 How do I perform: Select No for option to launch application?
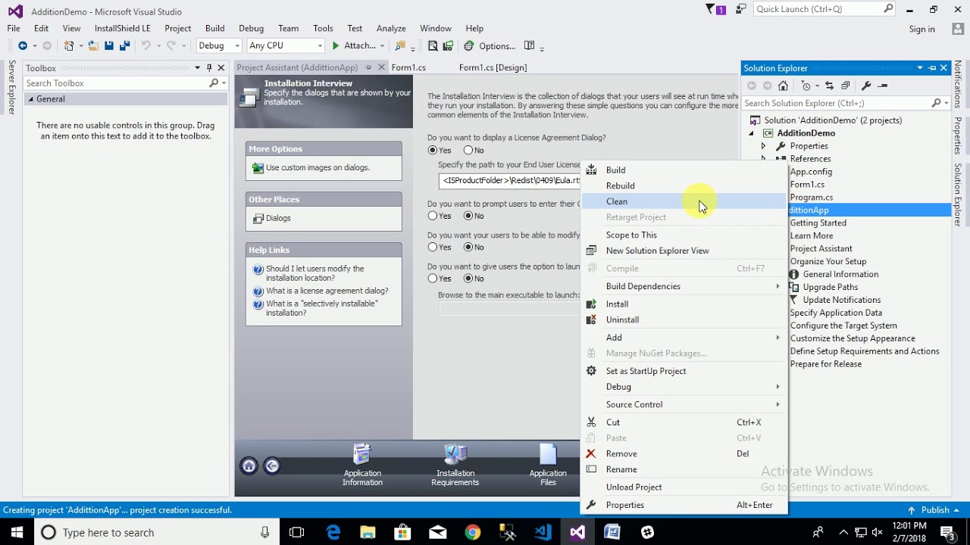[468, 279]
